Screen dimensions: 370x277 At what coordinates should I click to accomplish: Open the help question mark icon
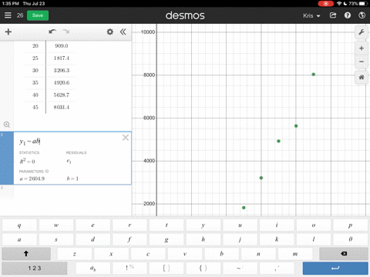click(348, 15)
